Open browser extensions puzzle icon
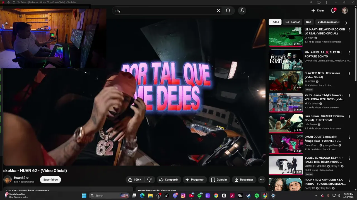The image size is (357, 200). 319,2
